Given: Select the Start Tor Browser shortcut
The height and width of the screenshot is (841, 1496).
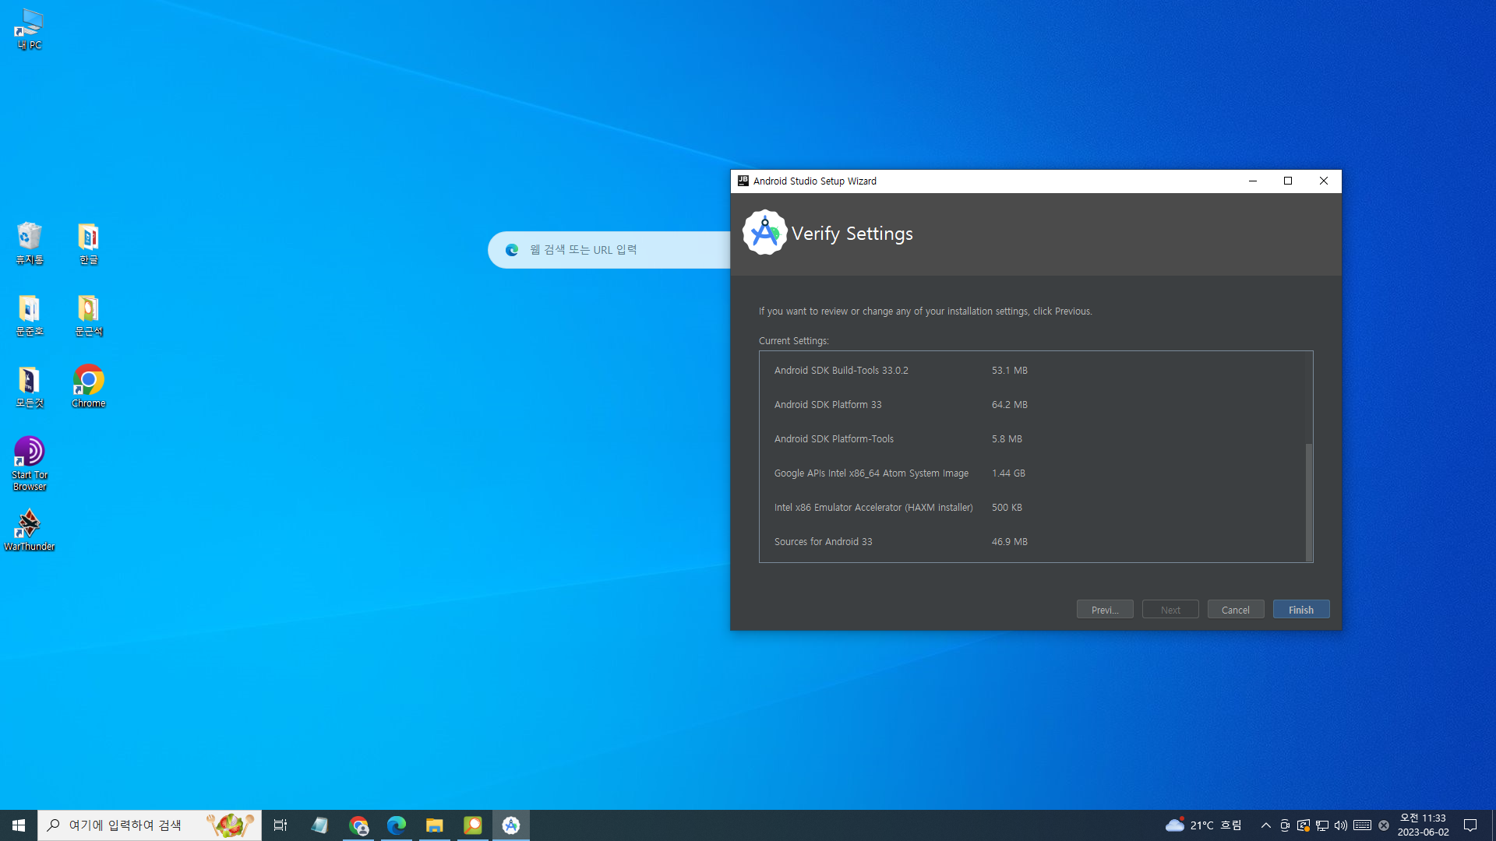Looking at the screenshot, I should click(30, 463).
